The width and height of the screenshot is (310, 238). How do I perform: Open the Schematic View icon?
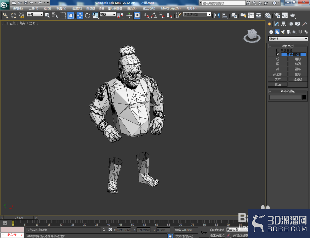tap(259, 15)
